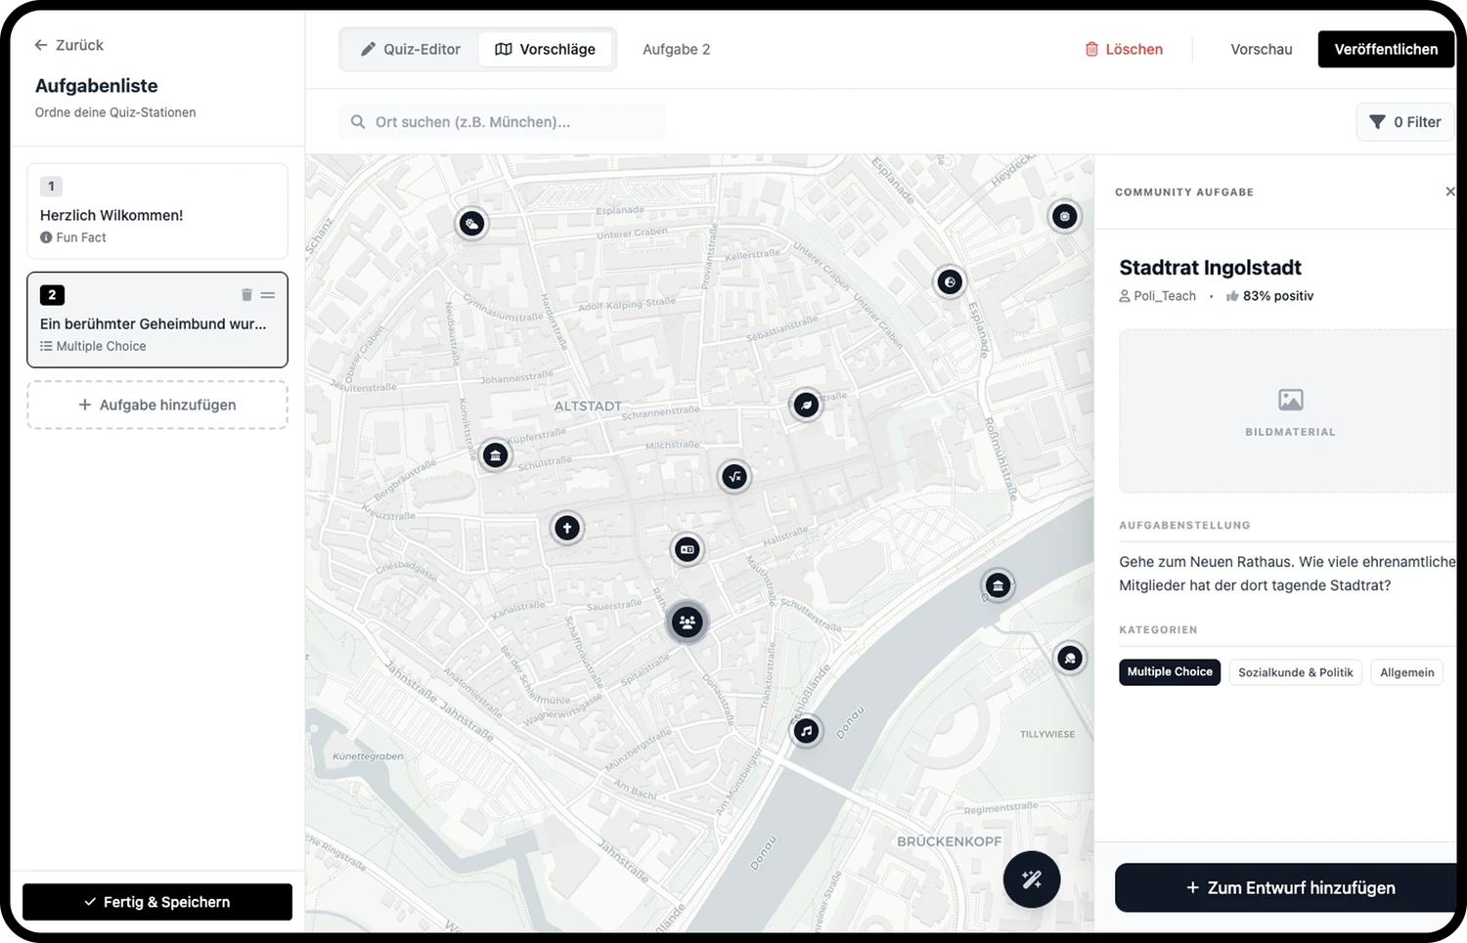The width and height of the screenshot is (1467, 943).
Task: Close the Community Aufgabe panel
Action: click(x=1450, y=192)
